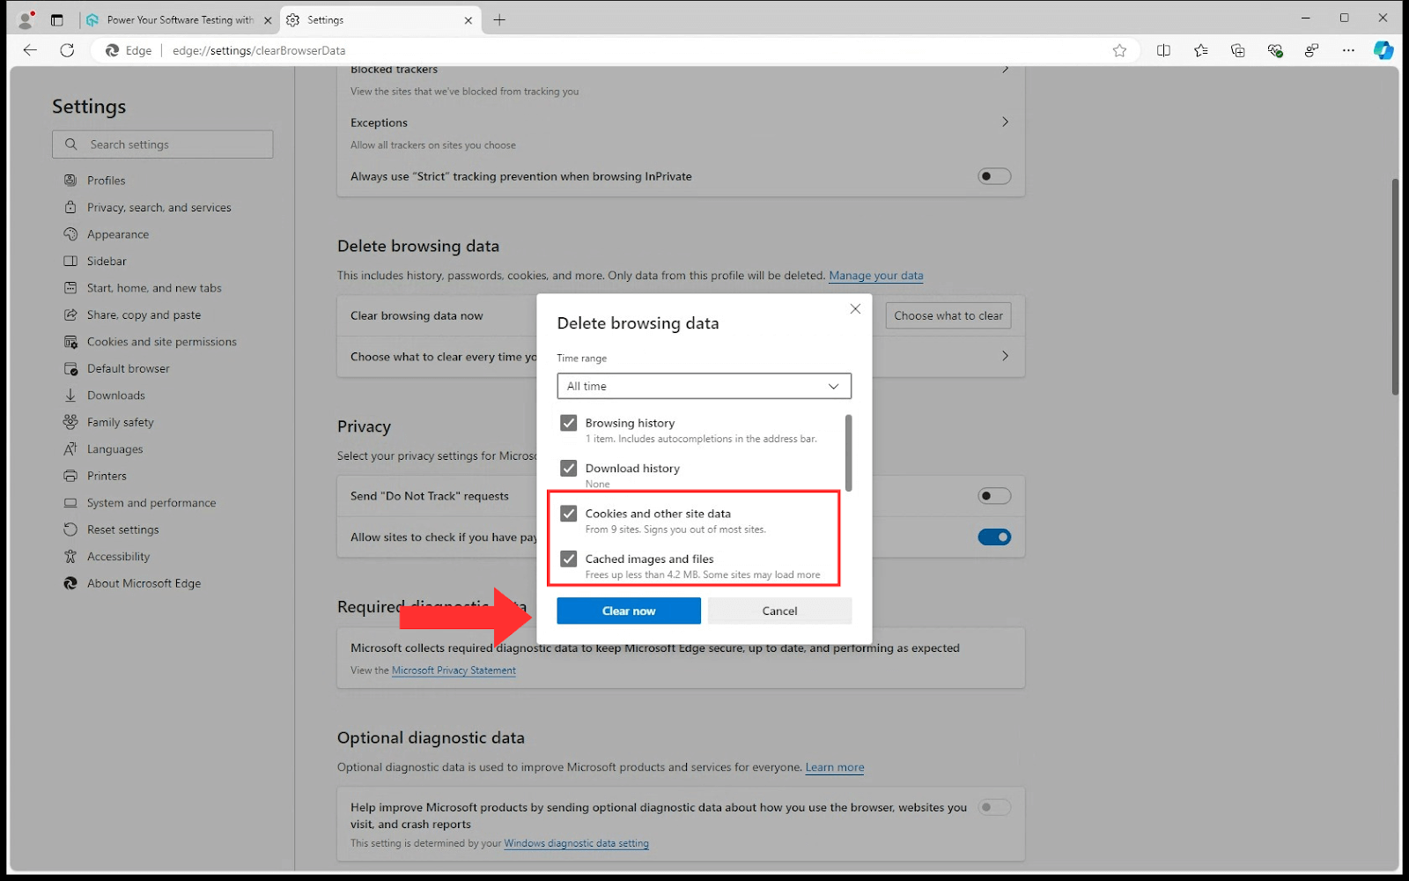Open the Manage your data link
The image size is (1409, 881).
point(875,275)
